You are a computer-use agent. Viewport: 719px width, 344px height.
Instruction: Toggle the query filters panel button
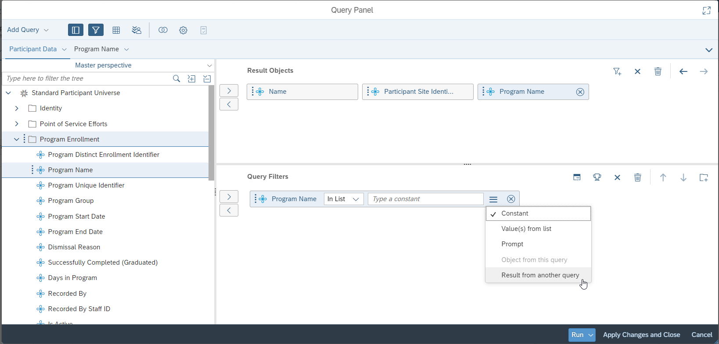(96, 30)
